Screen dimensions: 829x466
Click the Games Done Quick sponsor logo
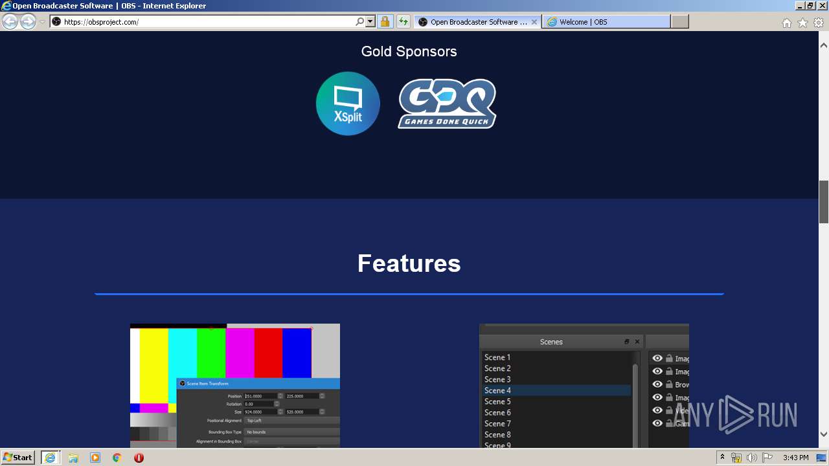[447, 104]
